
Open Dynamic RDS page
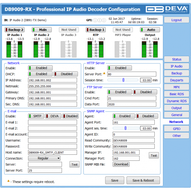tap(177, 101)
